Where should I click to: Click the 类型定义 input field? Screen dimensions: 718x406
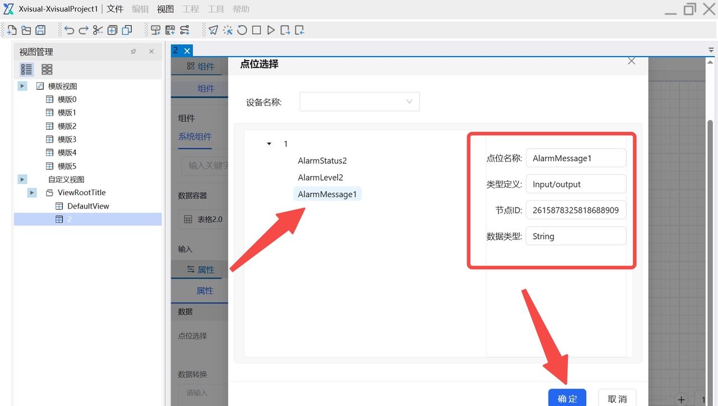576,184
